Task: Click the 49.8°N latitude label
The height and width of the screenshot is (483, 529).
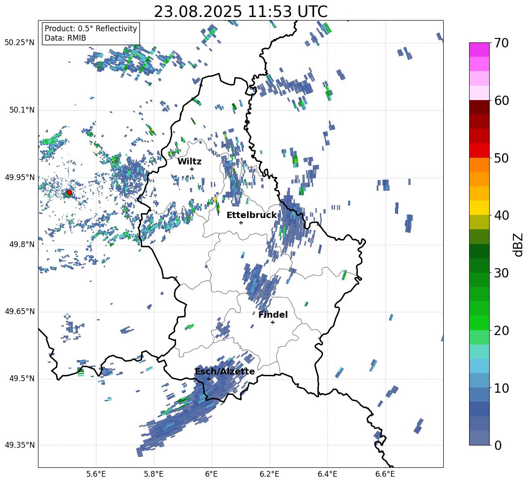Action: [x=21, y=244]
